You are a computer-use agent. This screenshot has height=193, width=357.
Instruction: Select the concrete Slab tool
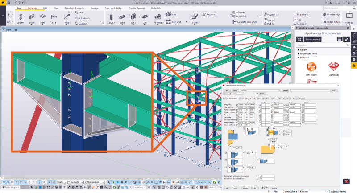click(145, 19)
